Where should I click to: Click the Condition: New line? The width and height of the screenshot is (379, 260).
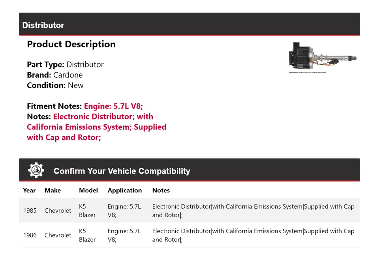(x=55, y=85)
